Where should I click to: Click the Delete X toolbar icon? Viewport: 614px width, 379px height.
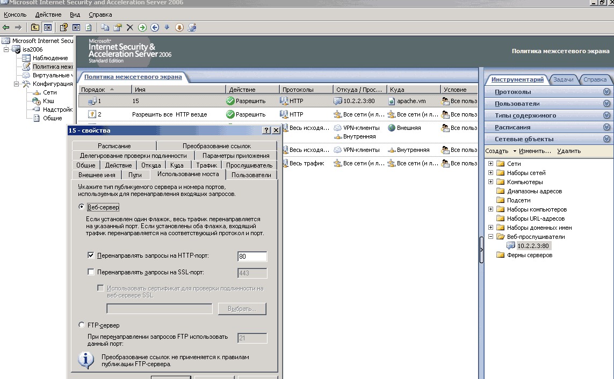click(x=130, y=27)
